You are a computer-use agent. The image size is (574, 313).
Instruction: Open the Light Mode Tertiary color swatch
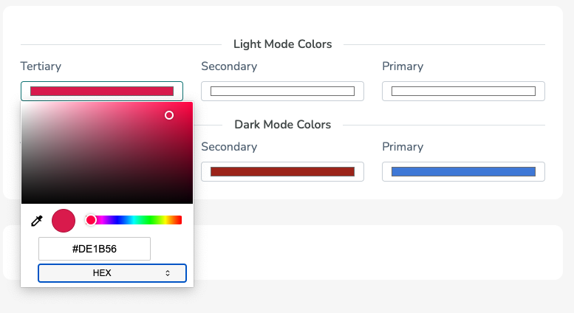tap(102, 91)
